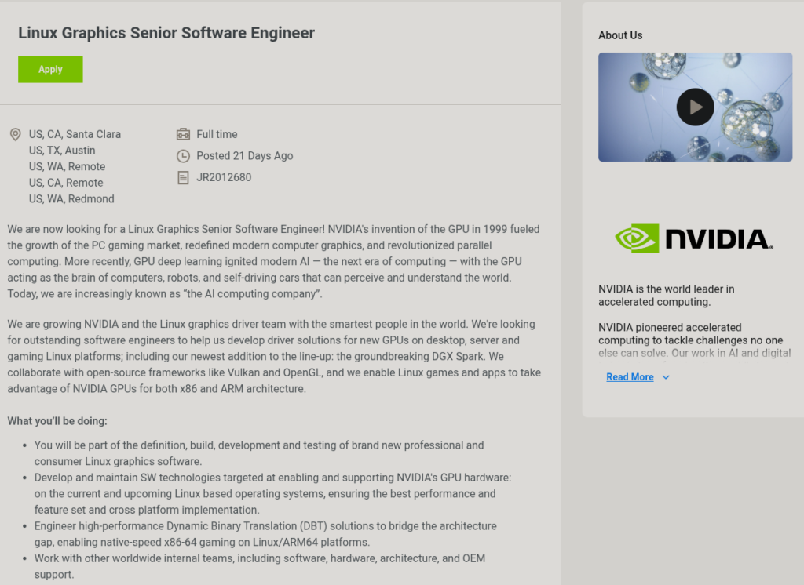Click the clock icon beside Posted date
804x585 pixels.
click(183, 156)
